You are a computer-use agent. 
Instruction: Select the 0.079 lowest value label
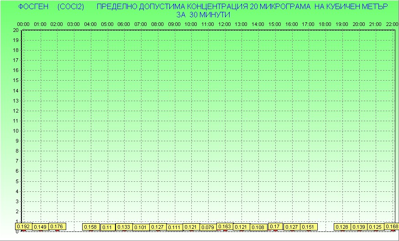tap(208, 227)
